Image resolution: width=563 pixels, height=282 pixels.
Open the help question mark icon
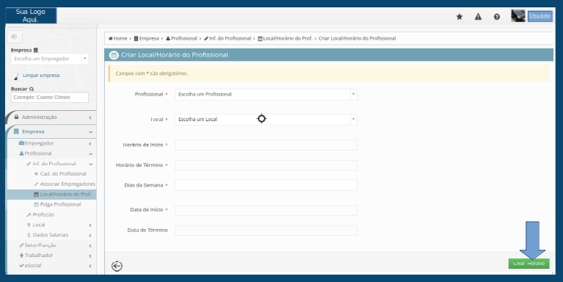pyautogui.click(x=497, y=17)
